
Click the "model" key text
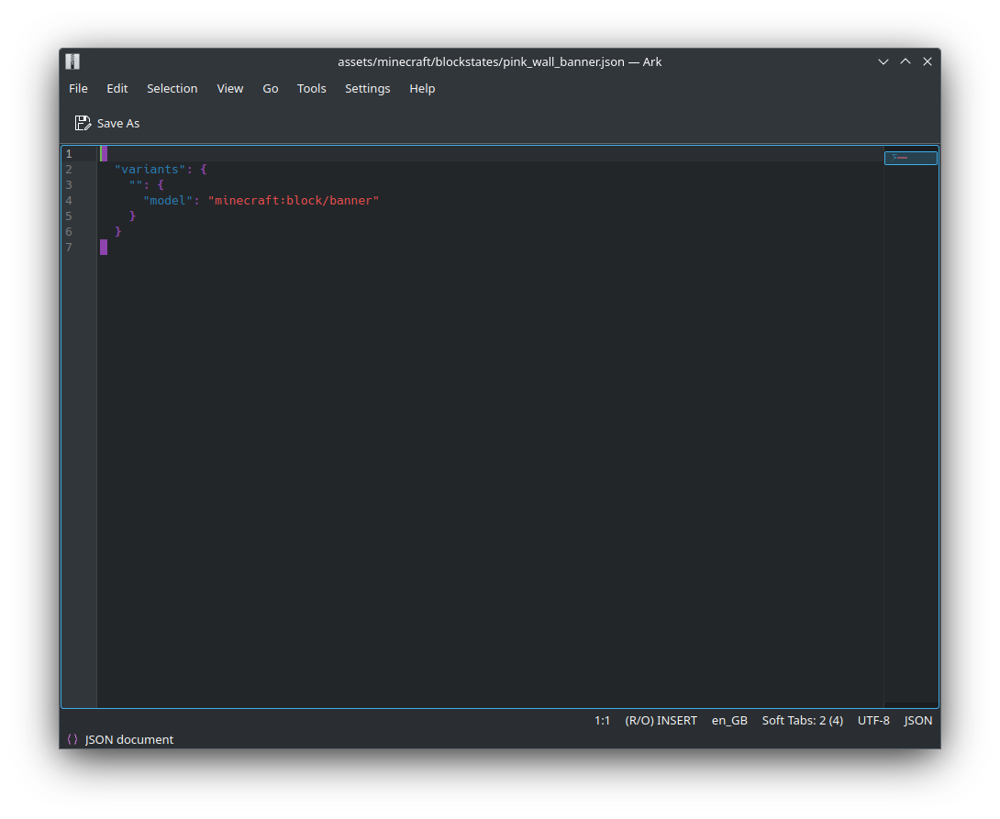point(168,201)
